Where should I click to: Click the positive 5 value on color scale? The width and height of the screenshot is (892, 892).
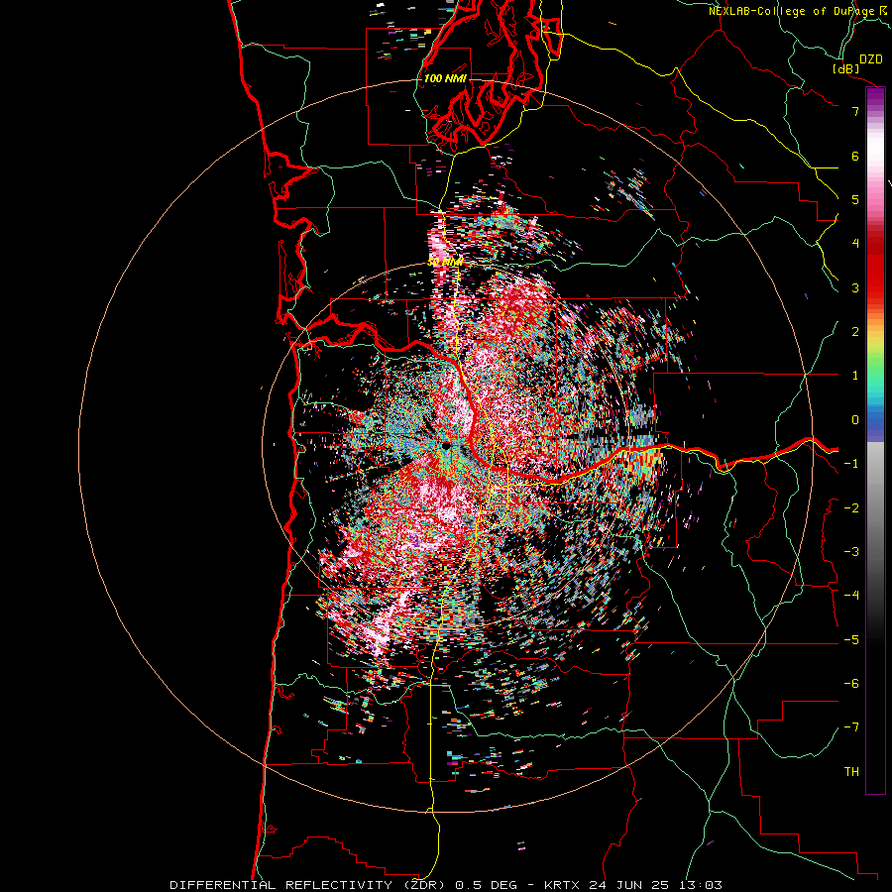click(x=855, y=199)
